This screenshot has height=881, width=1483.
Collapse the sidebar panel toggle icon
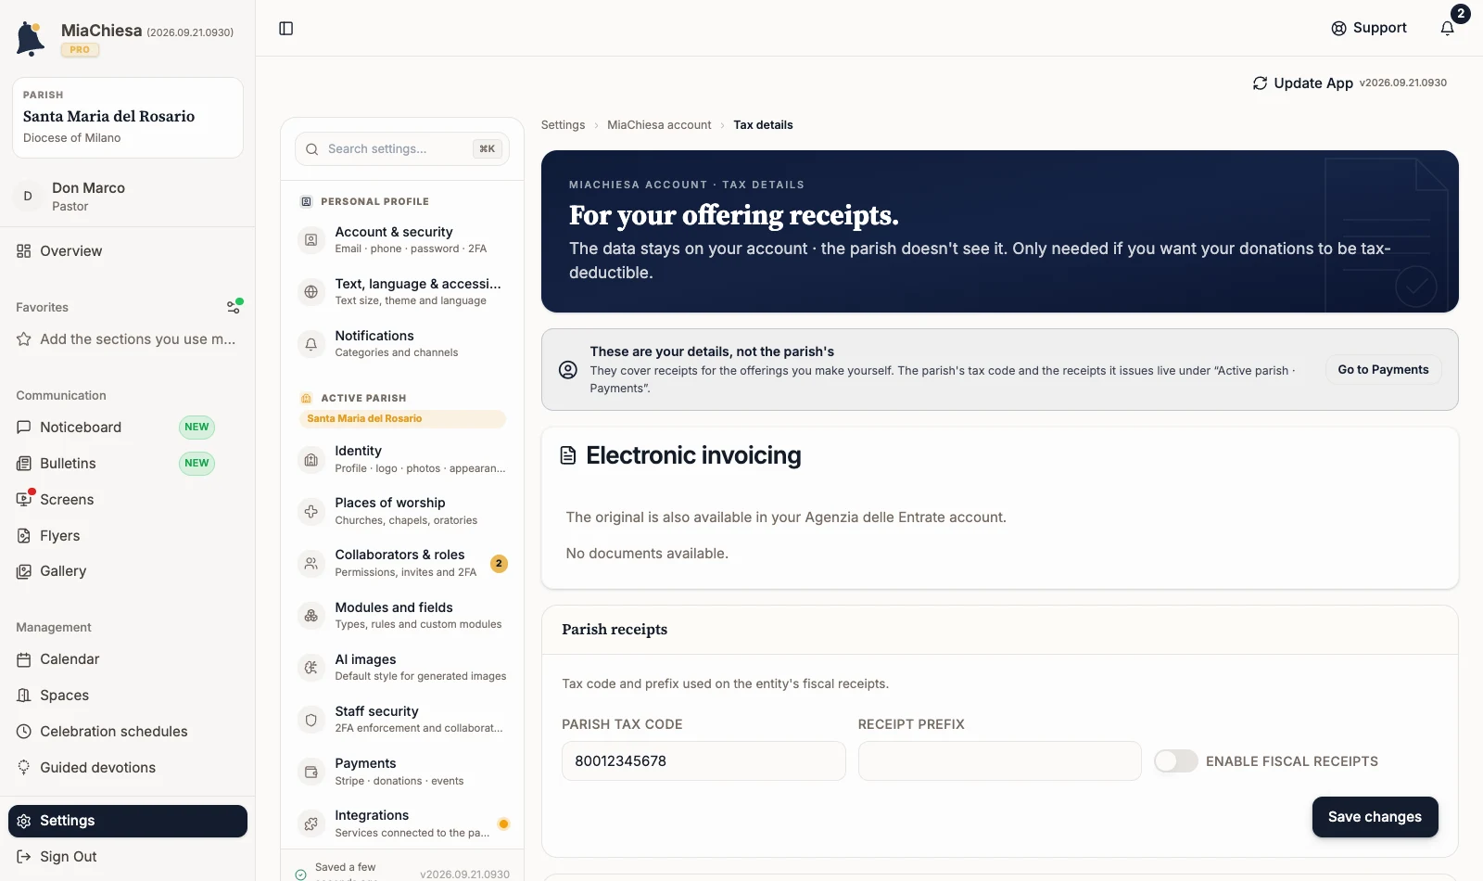(x=286, y=29)
